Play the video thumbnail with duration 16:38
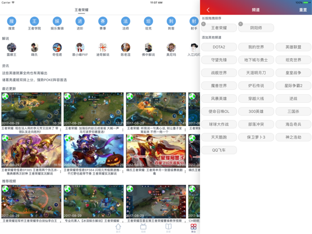 (31, 109)
